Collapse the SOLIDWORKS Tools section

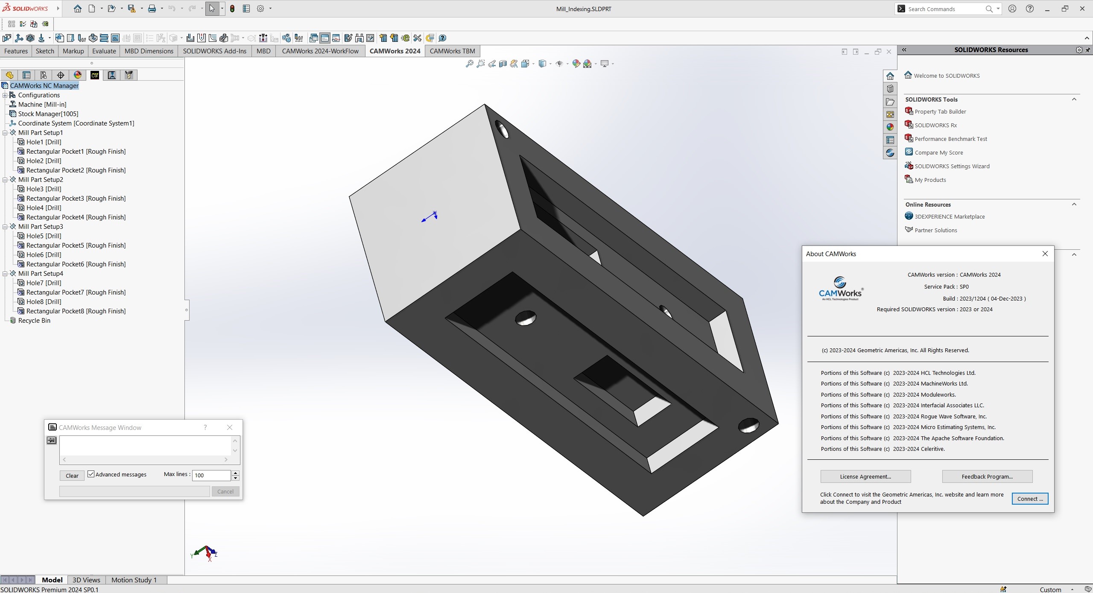coord(1074,99)
